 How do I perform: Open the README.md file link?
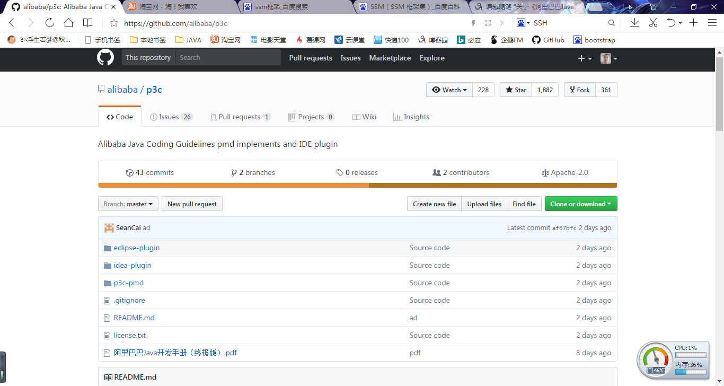[x=134, y=318]
